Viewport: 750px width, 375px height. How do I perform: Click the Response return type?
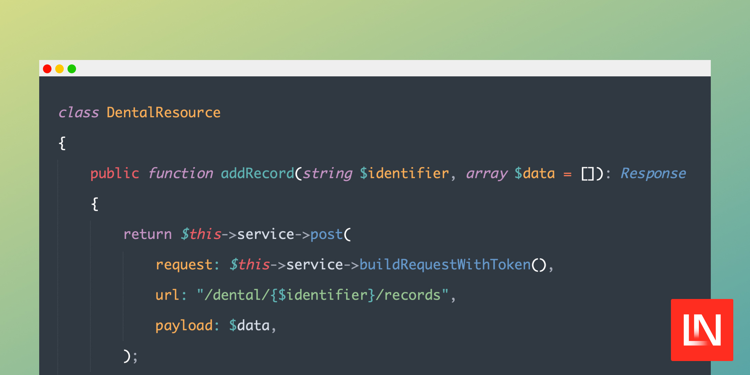pos(653,174)
